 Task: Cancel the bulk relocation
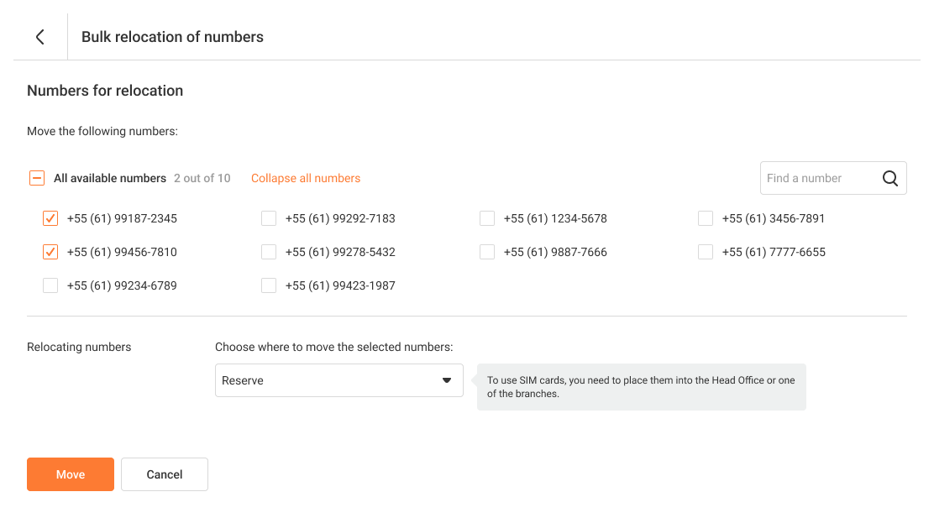[x=165, y=474]
